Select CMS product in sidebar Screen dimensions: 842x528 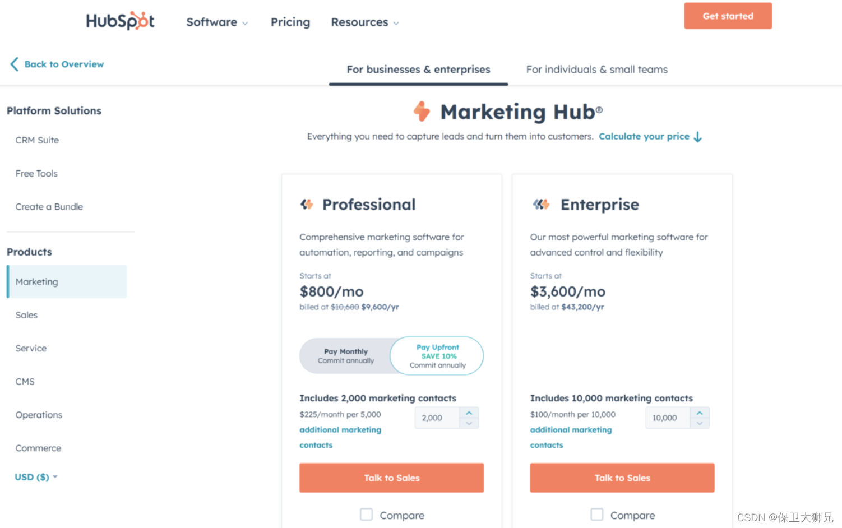point(25,381)
